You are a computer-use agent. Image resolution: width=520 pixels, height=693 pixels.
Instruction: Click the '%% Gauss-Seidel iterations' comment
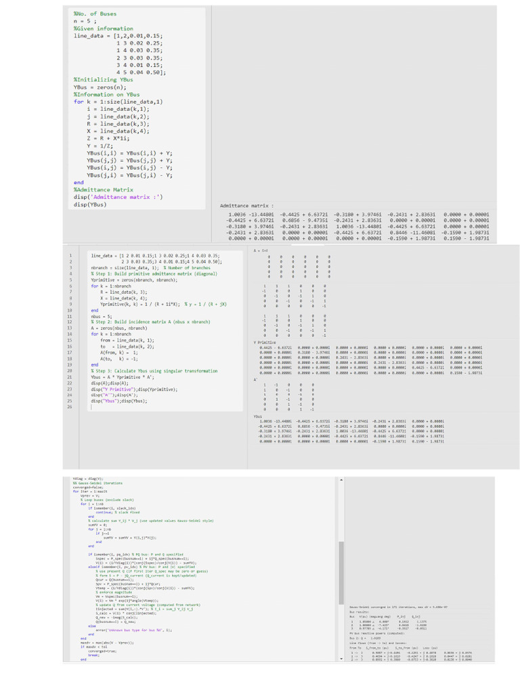pyautogui.click(x=97, y=483)
